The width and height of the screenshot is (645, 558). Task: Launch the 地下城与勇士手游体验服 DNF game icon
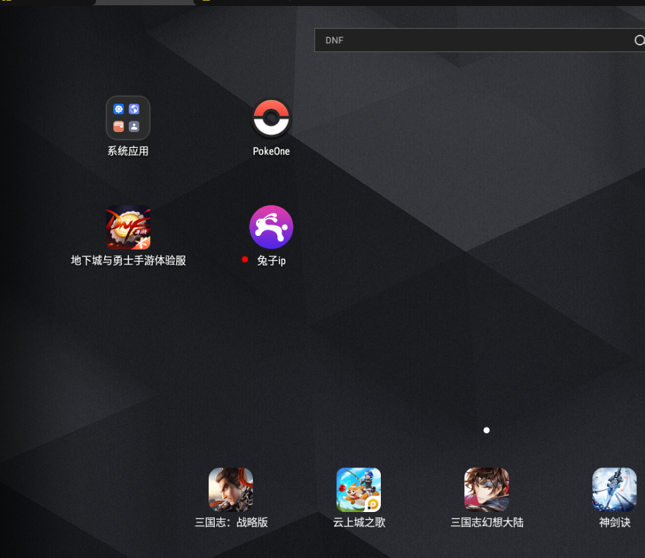tap(128, 227)
